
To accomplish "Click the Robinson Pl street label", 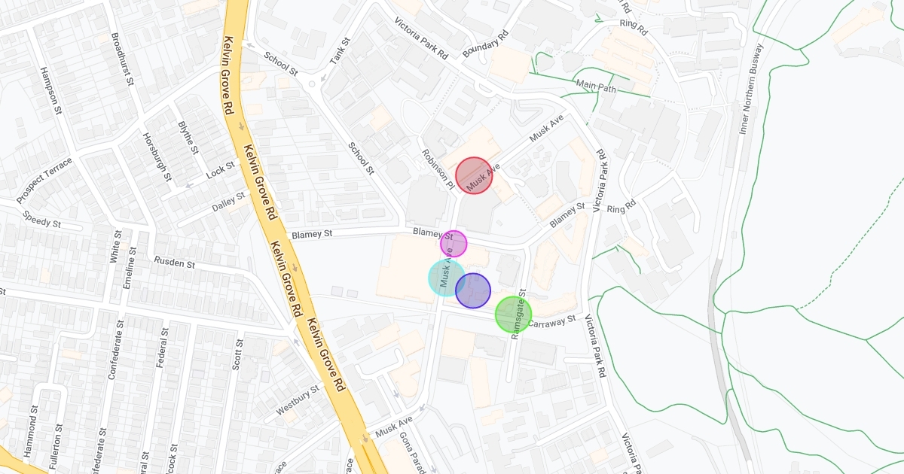I will pos(438,167).
